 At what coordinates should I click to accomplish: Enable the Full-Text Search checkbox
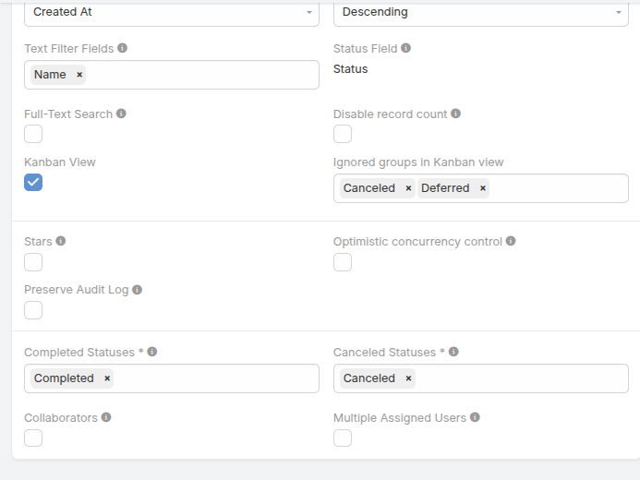[x=33, y=134]
